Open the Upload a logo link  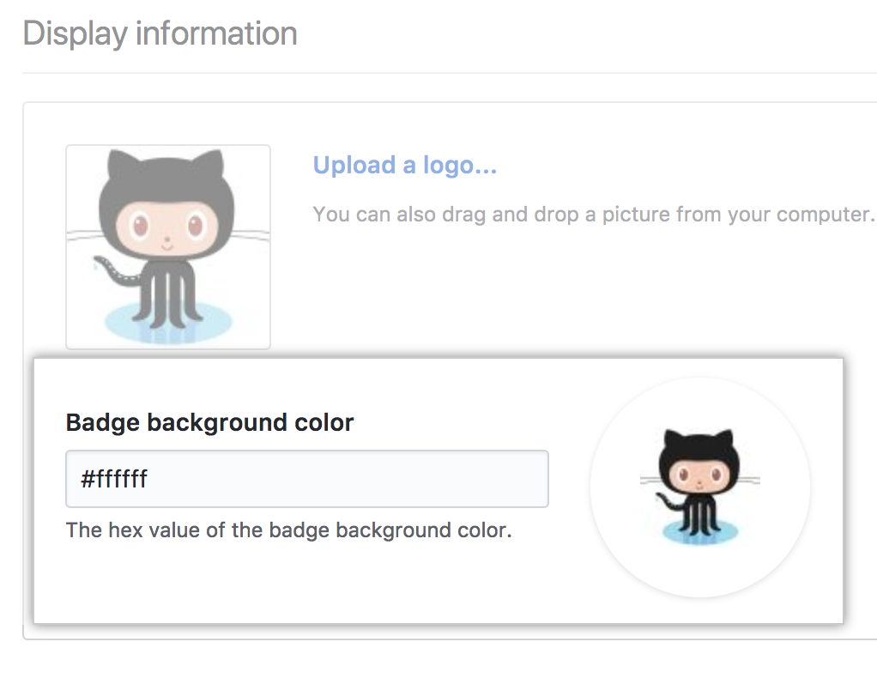click(x=405, y=165)
